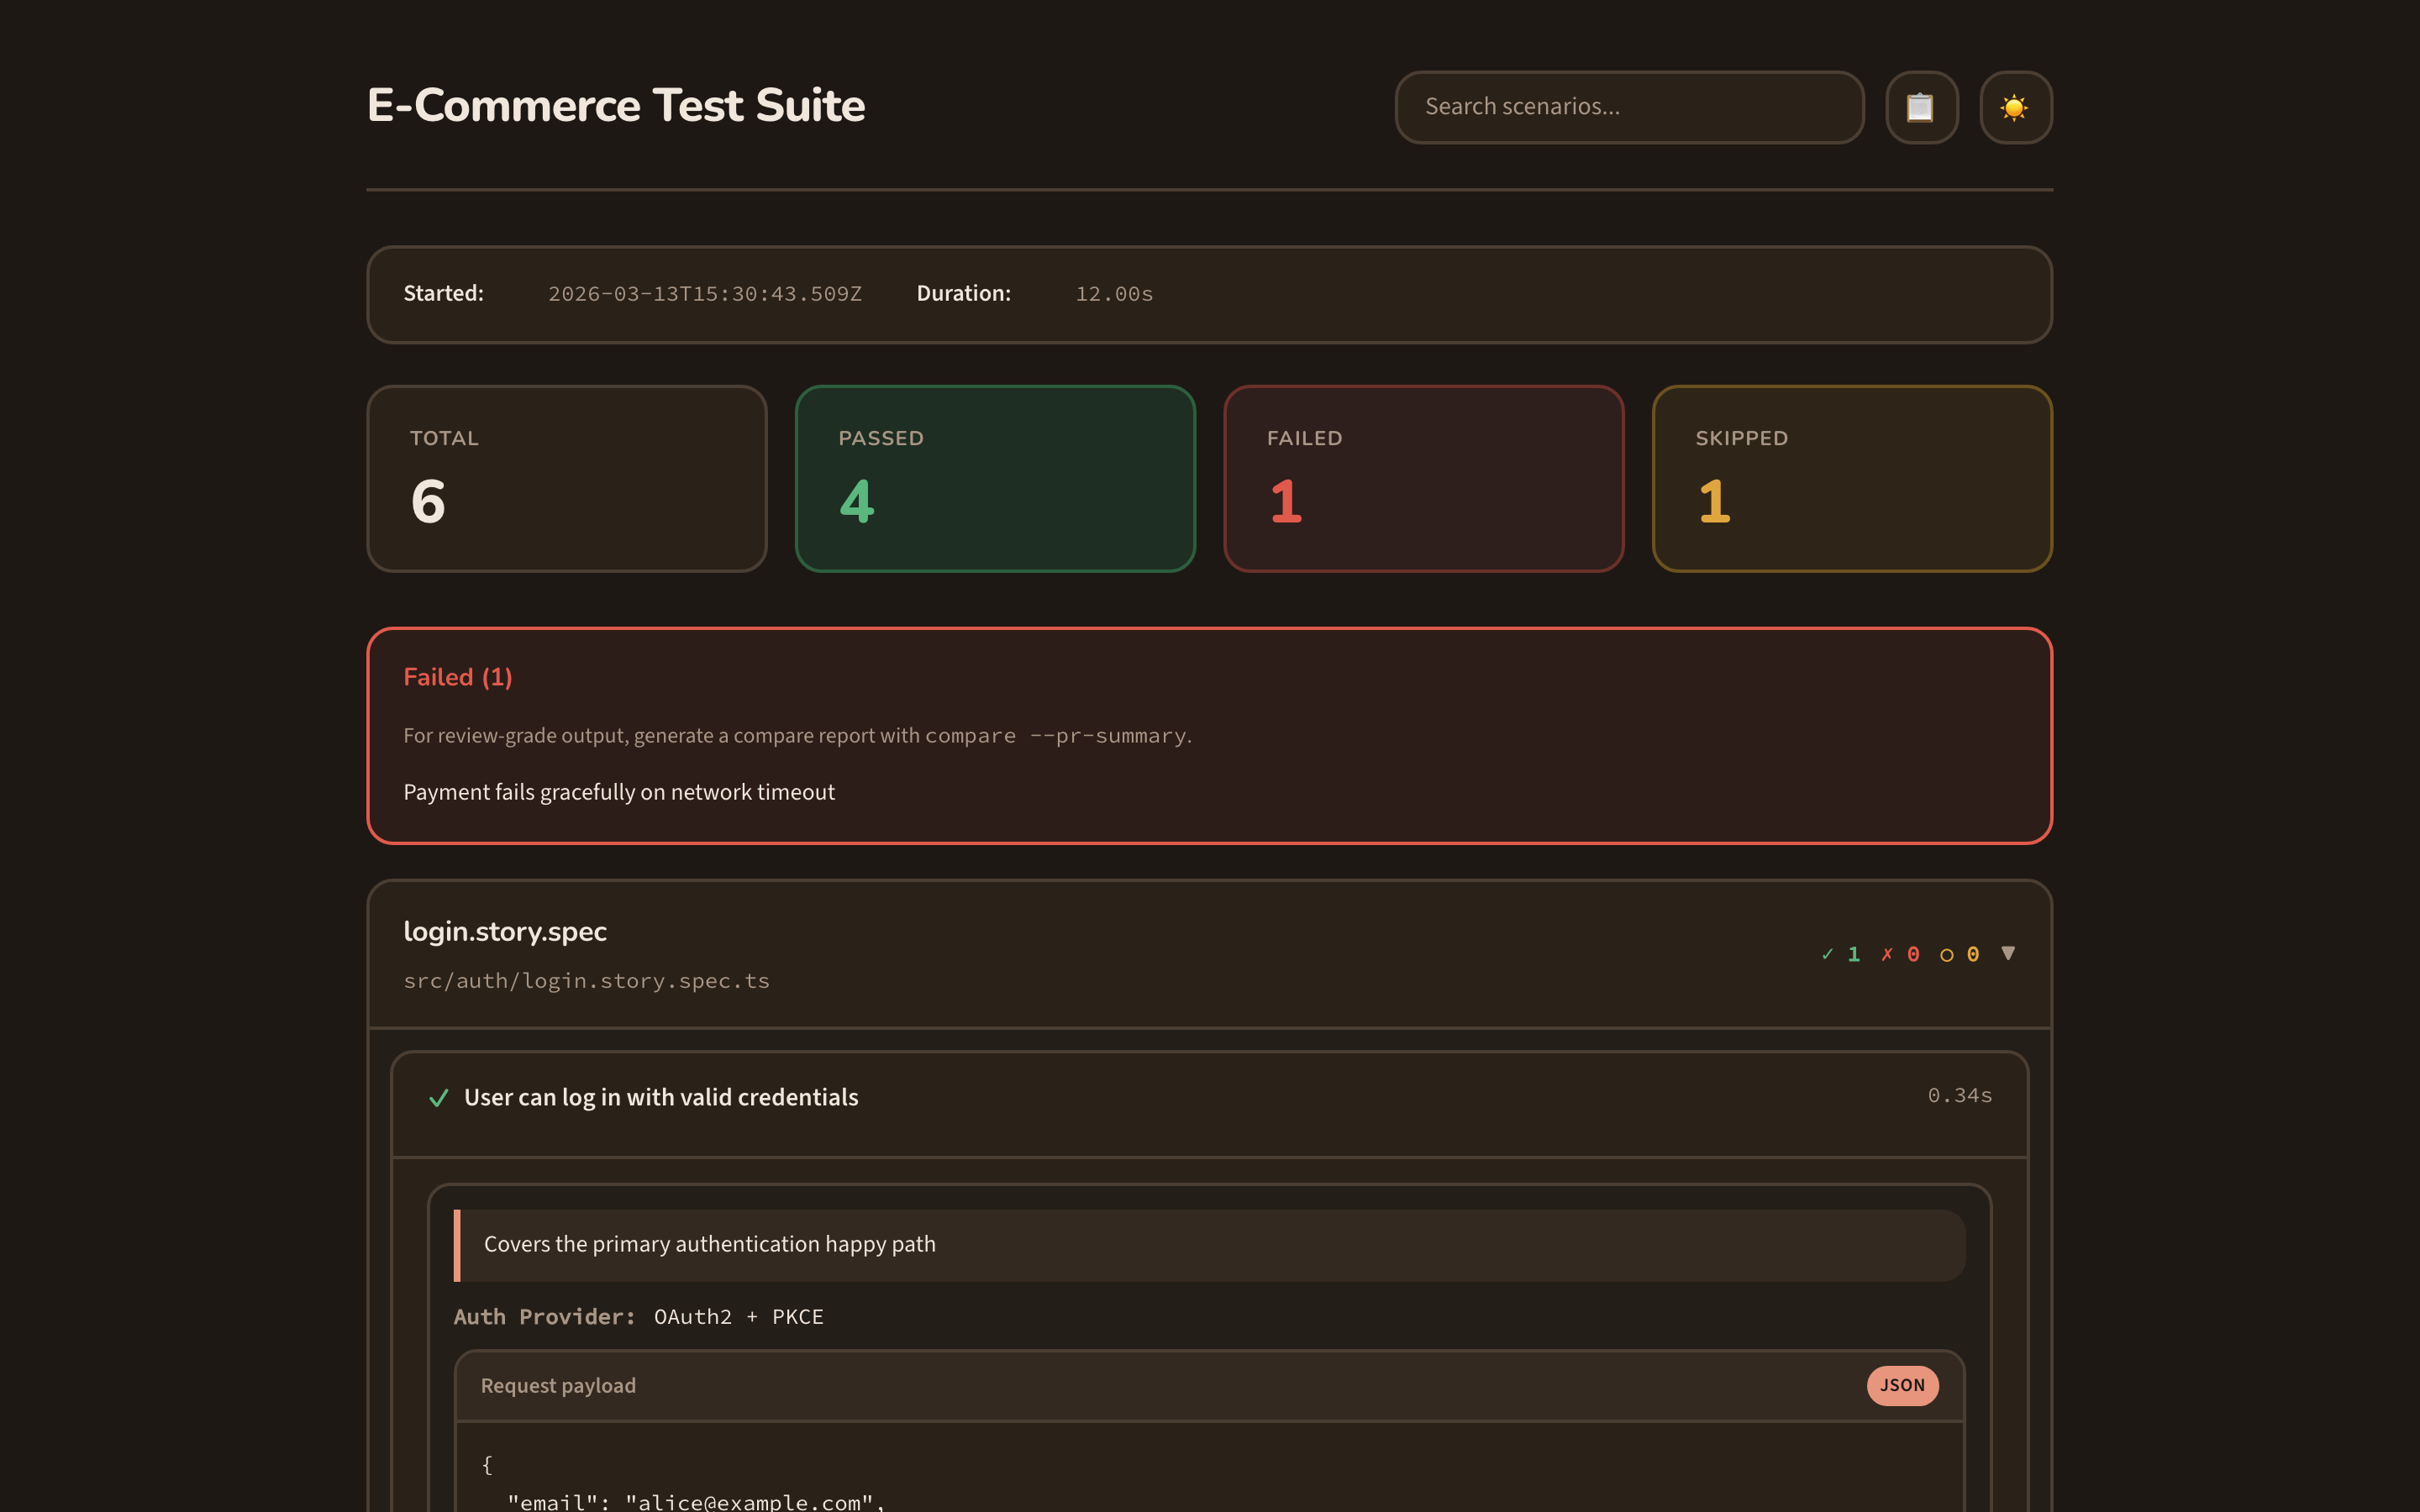Toggle light mode with the sun icon

[x=2016, y=107]
